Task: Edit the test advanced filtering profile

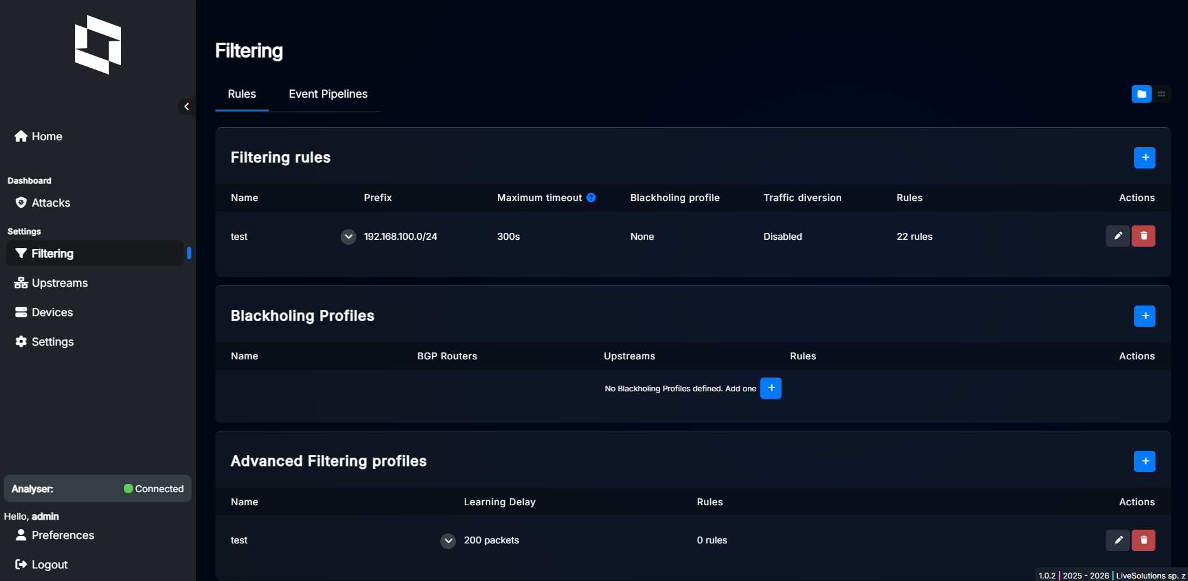Action: (1117, 540)
